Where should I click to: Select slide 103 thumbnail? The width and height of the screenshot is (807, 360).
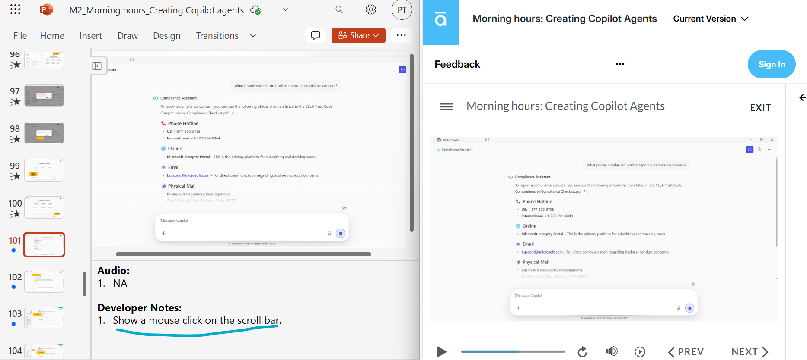click(x=44, y=318)
